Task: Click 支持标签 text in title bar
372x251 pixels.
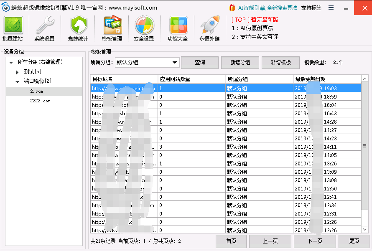Action: (311, 8)
